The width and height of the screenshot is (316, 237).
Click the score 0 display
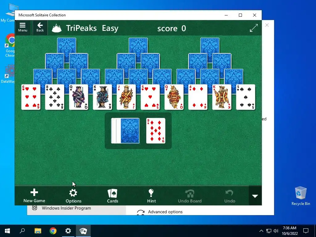tap(172, 28)
